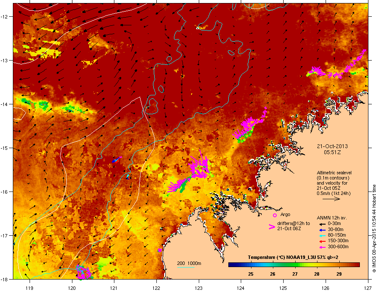The height and width of the screenshot is (292, 377).
Task: Click the colorbar tick label 29
Action: 339,274
